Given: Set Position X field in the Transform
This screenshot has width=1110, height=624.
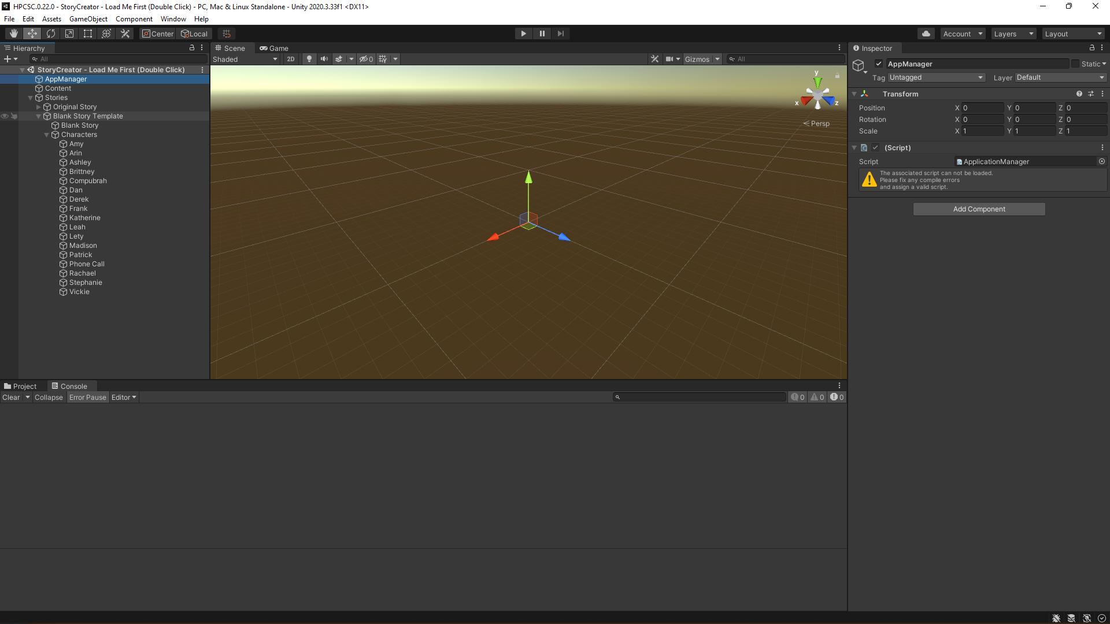Looking at the screenshot, I should tap(982, 107).
